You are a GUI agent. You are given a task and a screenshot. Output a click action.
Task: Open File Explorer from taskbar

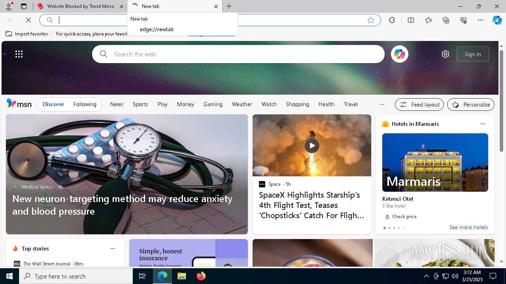(181, 276)
